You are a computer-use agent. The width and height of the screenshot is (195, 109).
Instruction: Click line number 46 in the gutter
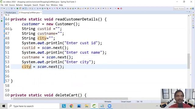pyautogui.click(x=7, y=29)
